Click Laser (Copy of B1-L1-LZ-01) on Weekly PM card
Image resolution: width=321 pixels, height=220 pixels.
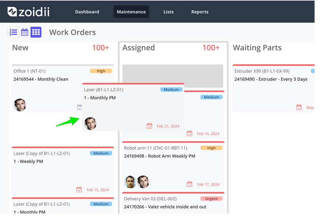coord(41,153)
